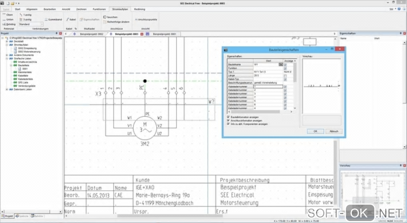407x223 pixels.
Task: Collapse the Bauteilliste tree node
Action: (11, 65)
